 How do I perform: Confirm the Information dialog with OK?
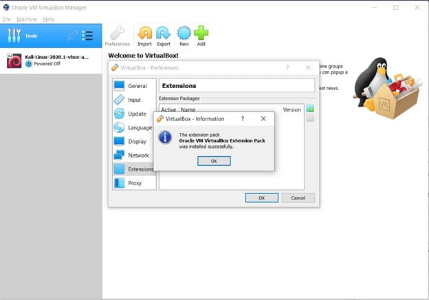[x=214, y=161]
